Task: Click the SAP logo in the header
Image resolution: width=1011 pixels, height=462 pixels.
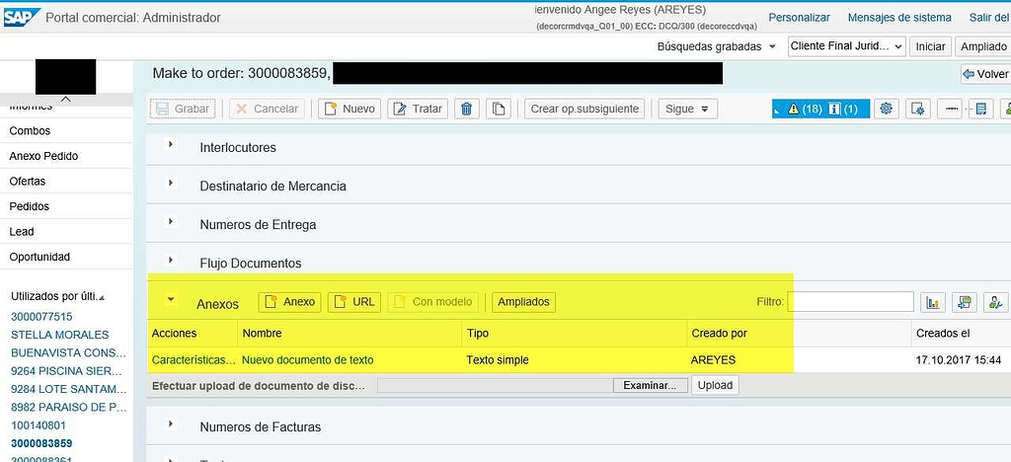Action: (22, 18)
